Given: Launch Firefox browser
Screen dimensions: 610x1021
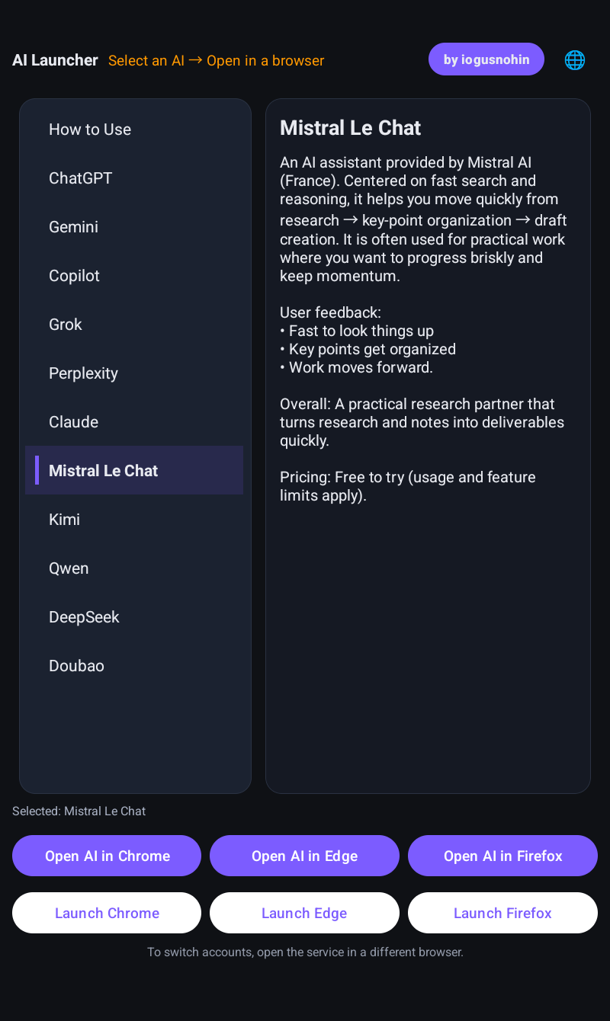Looking at the screenshot, I should point(502,913).
